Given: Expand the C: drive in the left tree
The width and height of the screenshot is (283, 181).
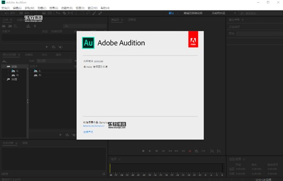Looking at the screenshot, I should (x=8, y=71).
